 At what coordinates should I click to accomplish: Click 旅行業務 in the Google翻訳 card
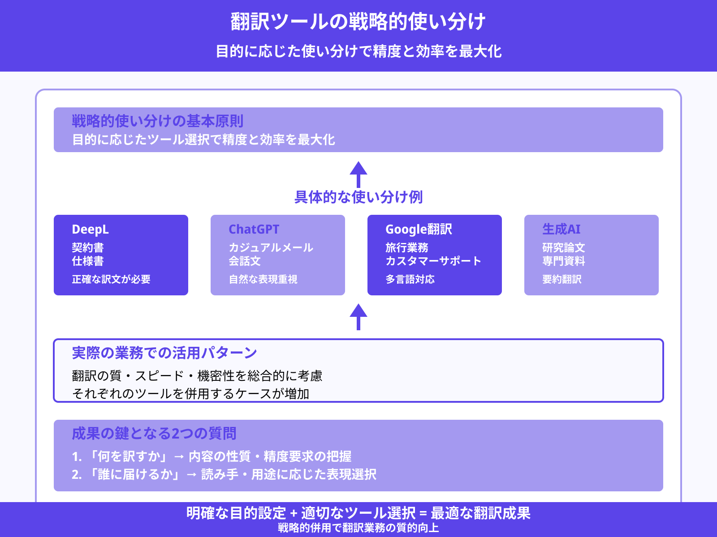pyautogui.click(x=407, y=247)
